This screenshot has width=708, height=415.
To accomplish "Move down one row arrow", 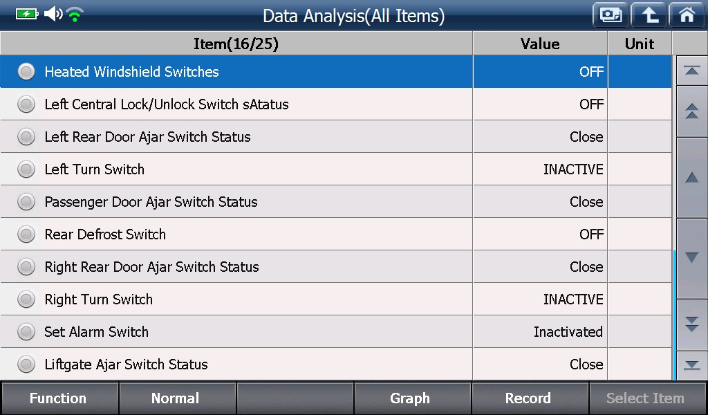I will [x=691, y=258].
